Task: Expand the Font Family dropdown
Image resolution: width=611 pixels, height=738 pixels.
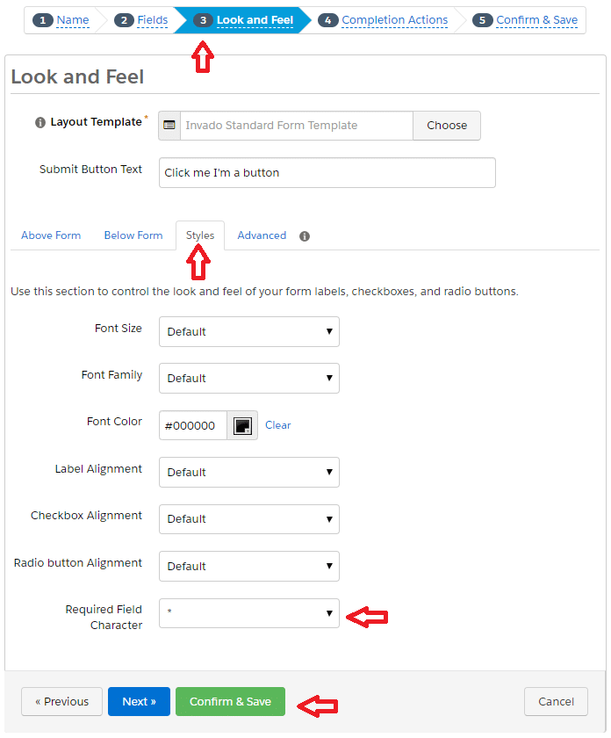Action: (248, 378)
